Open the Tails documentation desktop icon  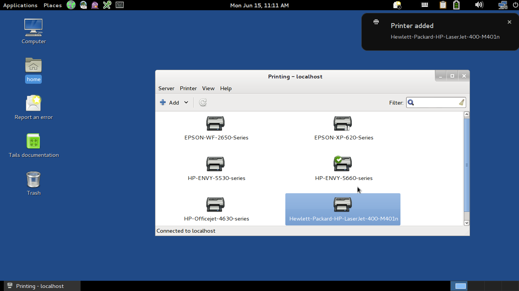coord(33,141)
